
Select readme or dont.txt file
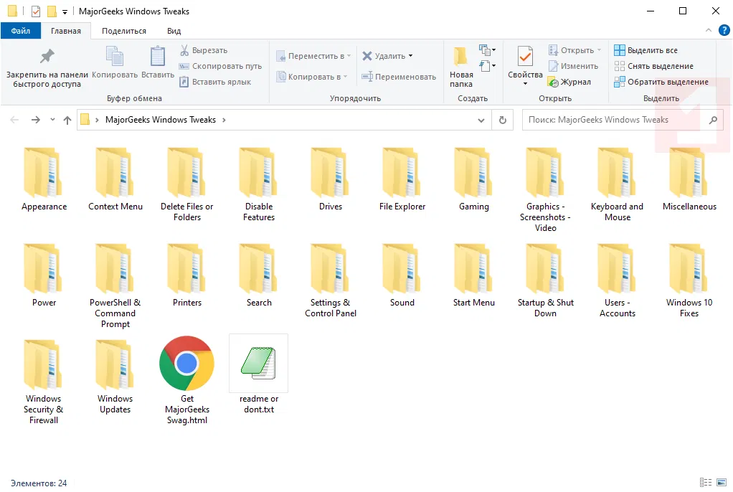click(x=258, y=374)
